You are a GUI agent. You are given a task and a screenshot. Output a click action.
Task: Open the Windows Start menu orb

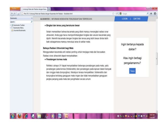coord(13,116)
